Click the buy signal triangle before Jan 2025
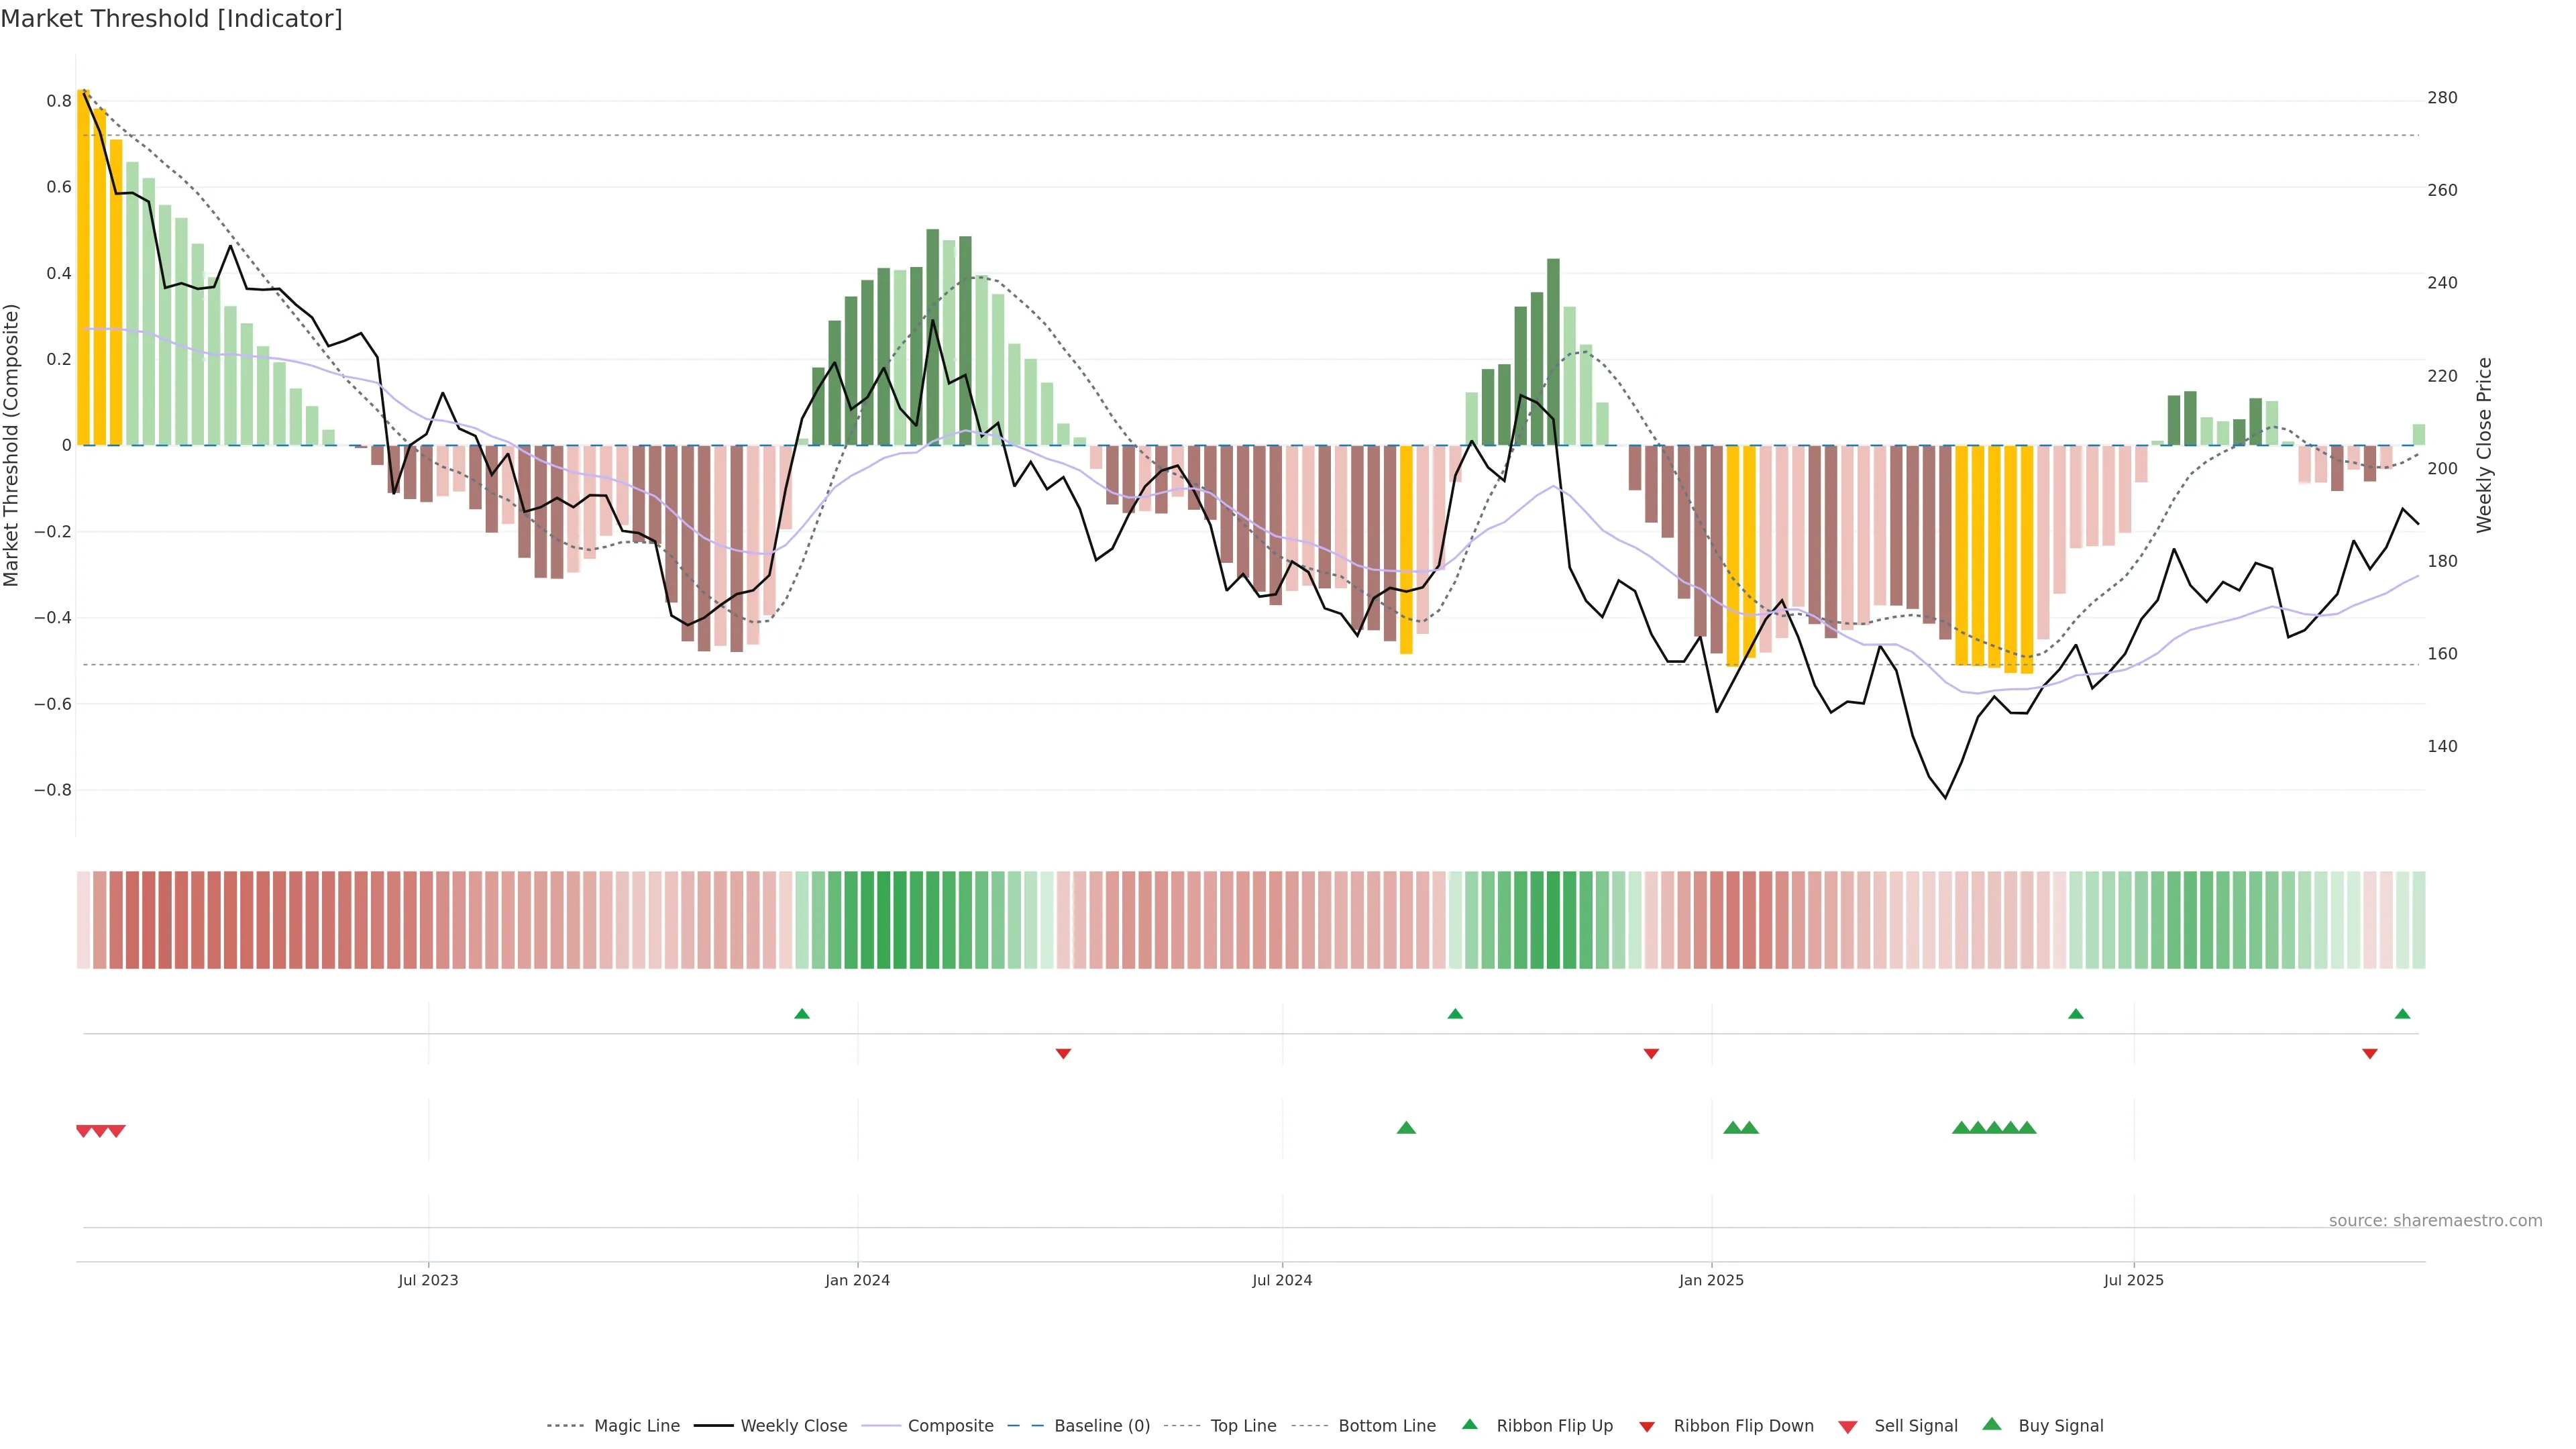The height and width of the screenshot is (1449, 2576). coord(1406,1128)
